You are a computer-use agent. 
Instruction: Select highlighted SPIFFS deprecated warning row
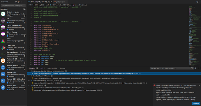(114, 74)
